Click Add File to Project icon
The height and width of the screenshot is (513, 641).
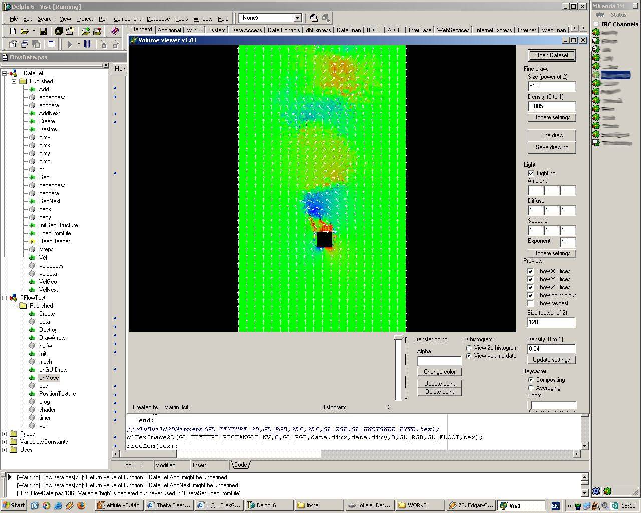86,31
